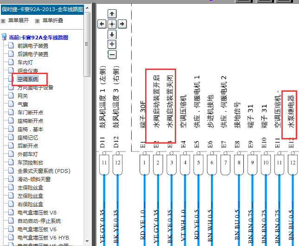The height and width of the screenshot is (246, 299).
Task: Open the 后断开点 diagram
Action: 28,146
